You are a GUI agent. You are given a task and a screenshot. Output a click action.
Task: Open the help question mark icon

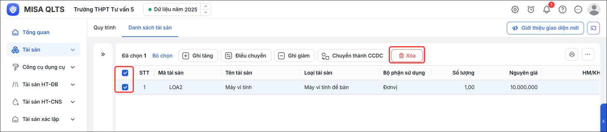[x=562, y=9]
